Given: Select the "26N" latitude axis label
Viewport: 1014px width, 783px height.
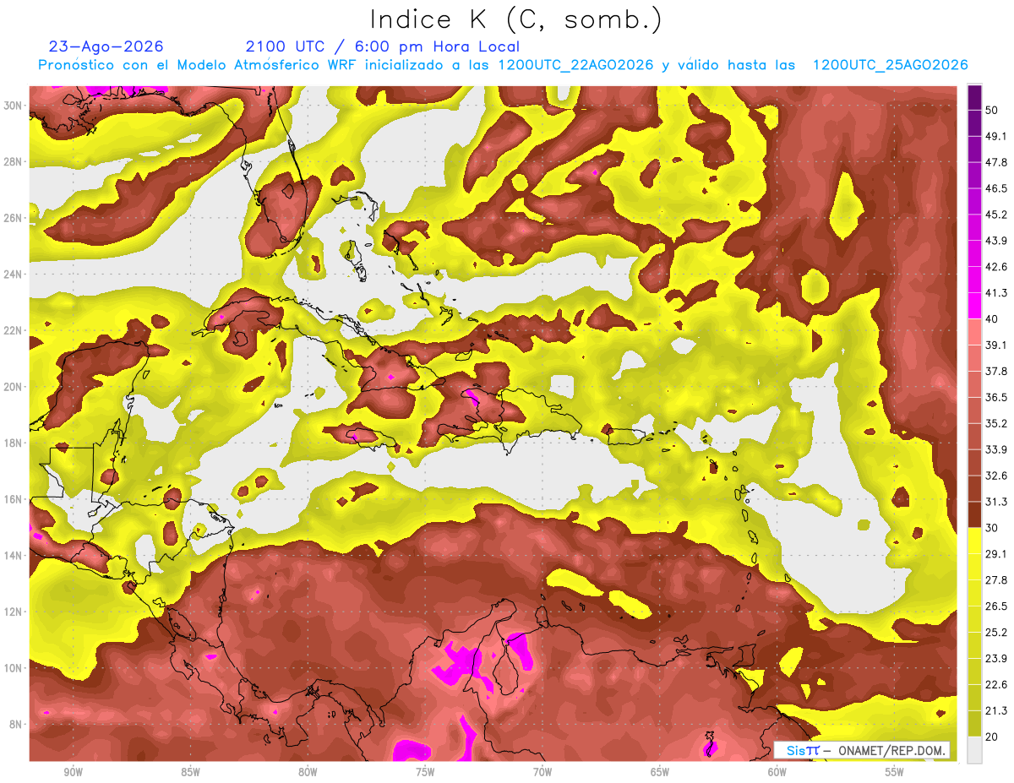Looking at the screenshot, I should (14, 218).
